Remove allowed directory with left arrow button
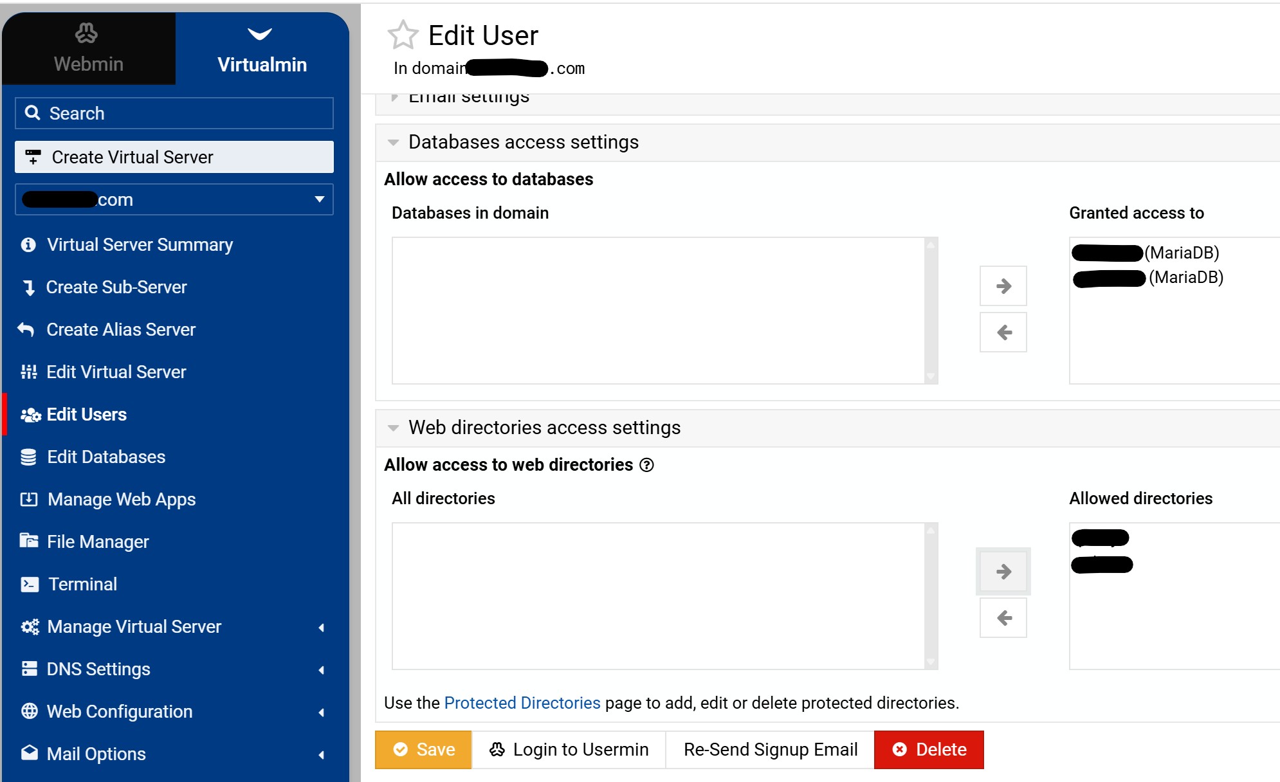This screenshot has width=1280, height=782. 1003,618
